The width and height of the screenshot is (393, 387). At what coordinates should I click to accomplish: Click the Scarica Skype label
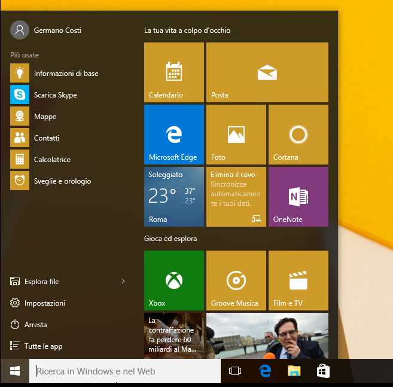tap(56, 95)
